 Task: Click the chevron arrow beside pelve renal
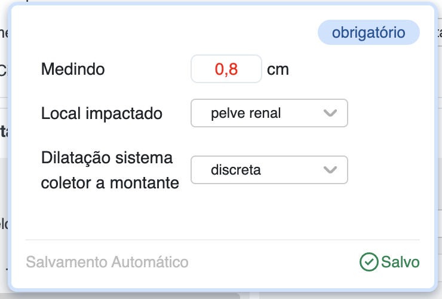pos(330,113)
